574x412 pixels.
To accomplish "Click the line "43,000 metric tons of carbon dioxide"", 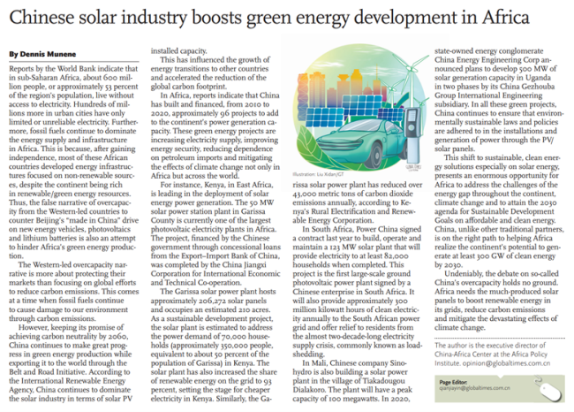I will [352, 194].
